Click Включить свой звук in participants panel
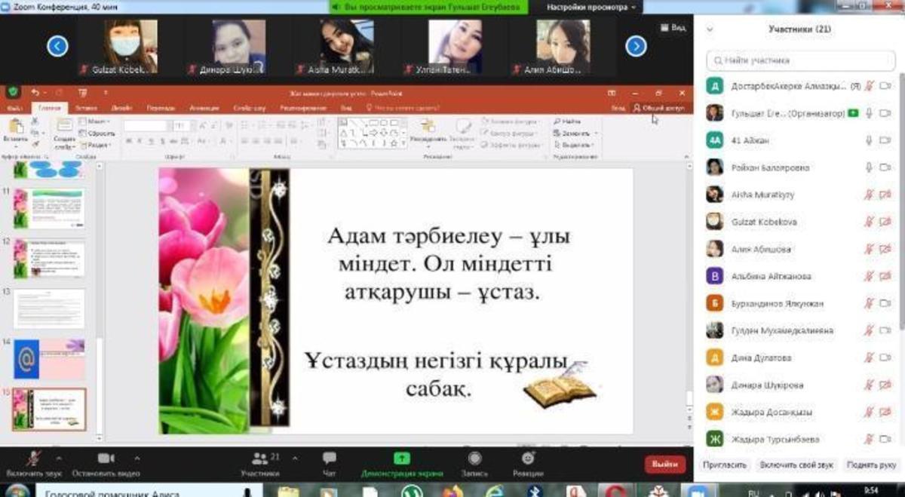This screenshot has height=497, width=905. pyautogui.click(x=796, y=465)
